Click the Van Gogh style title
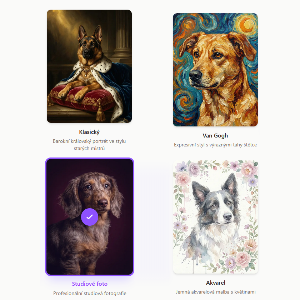 [215, 135]
